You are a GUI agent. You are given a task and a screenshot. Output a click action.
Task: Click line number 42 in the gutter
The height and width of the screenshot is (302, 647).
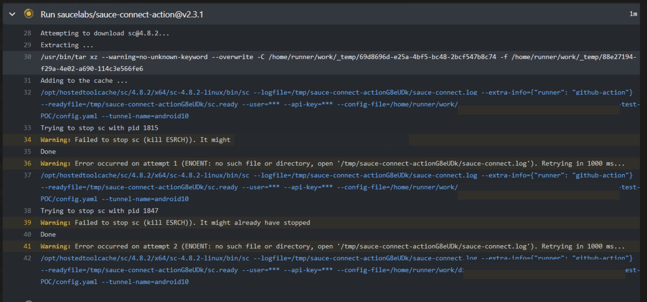coord(27,258)
